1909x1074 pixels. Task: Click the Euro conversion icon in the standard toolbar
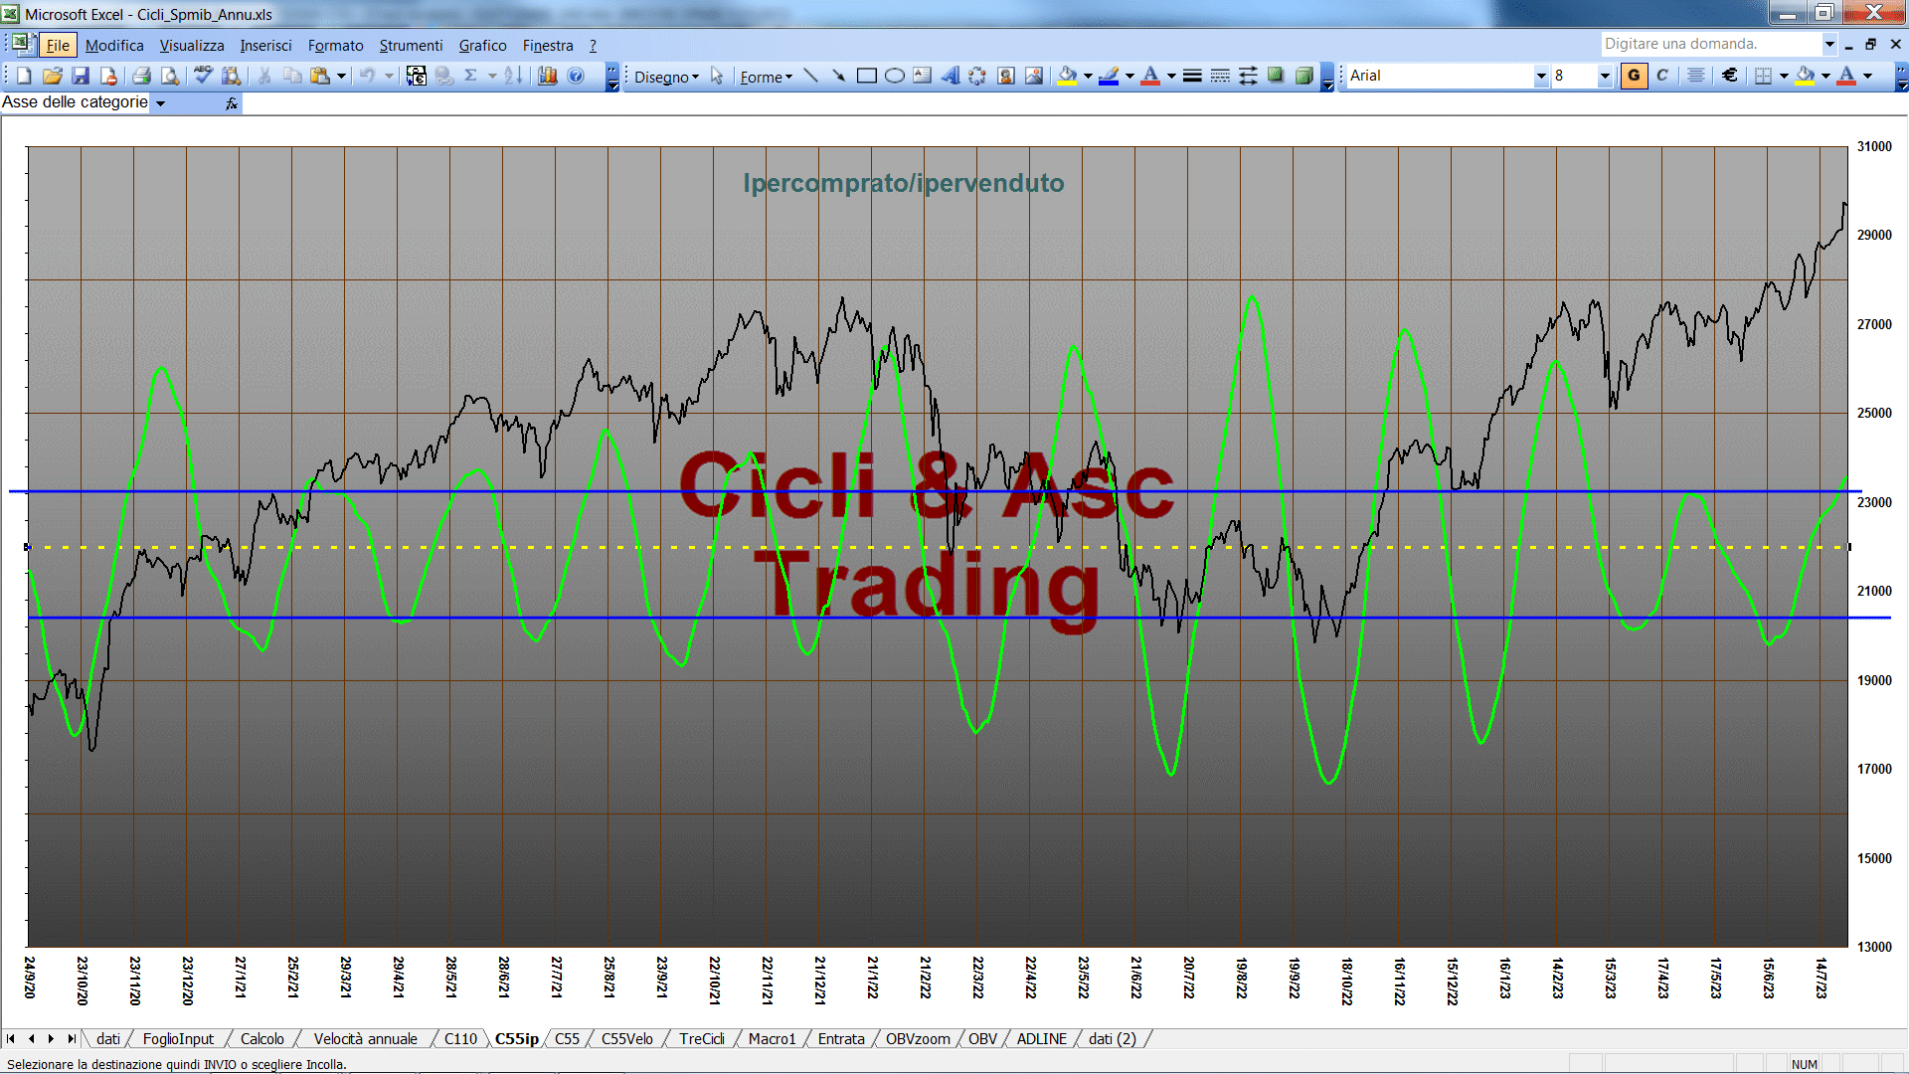point(417,76)
